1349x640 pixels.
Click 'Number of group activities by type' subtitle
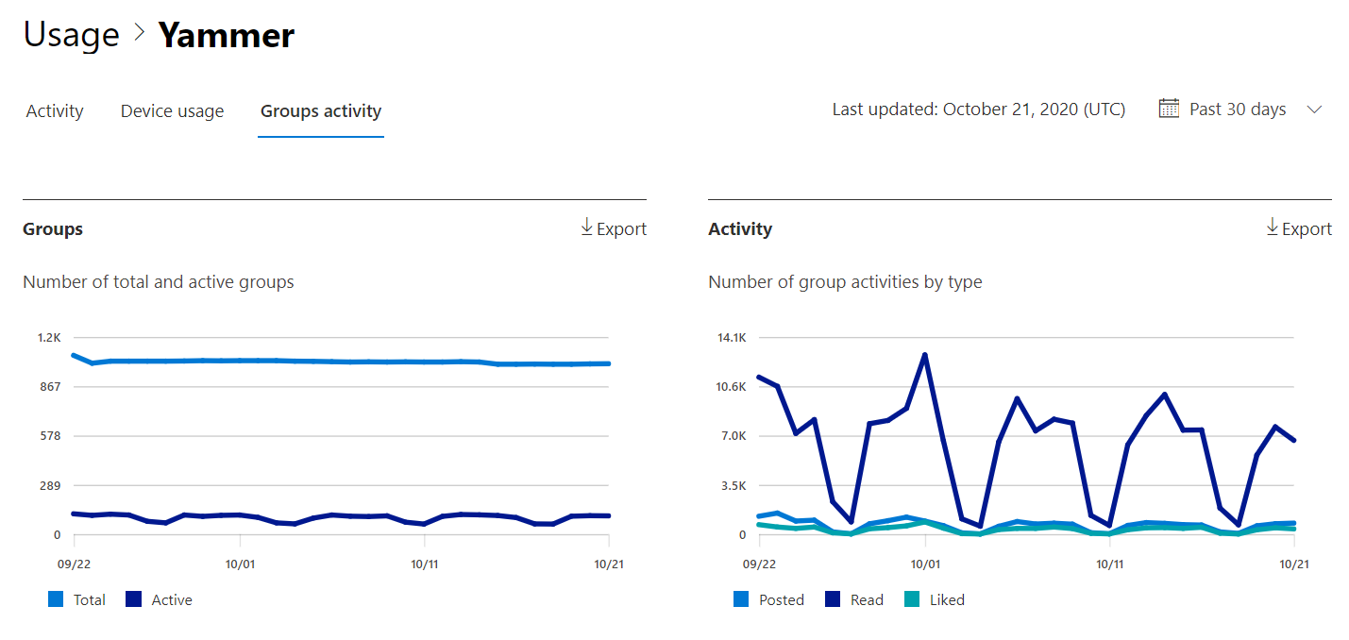tap(845, 282)
